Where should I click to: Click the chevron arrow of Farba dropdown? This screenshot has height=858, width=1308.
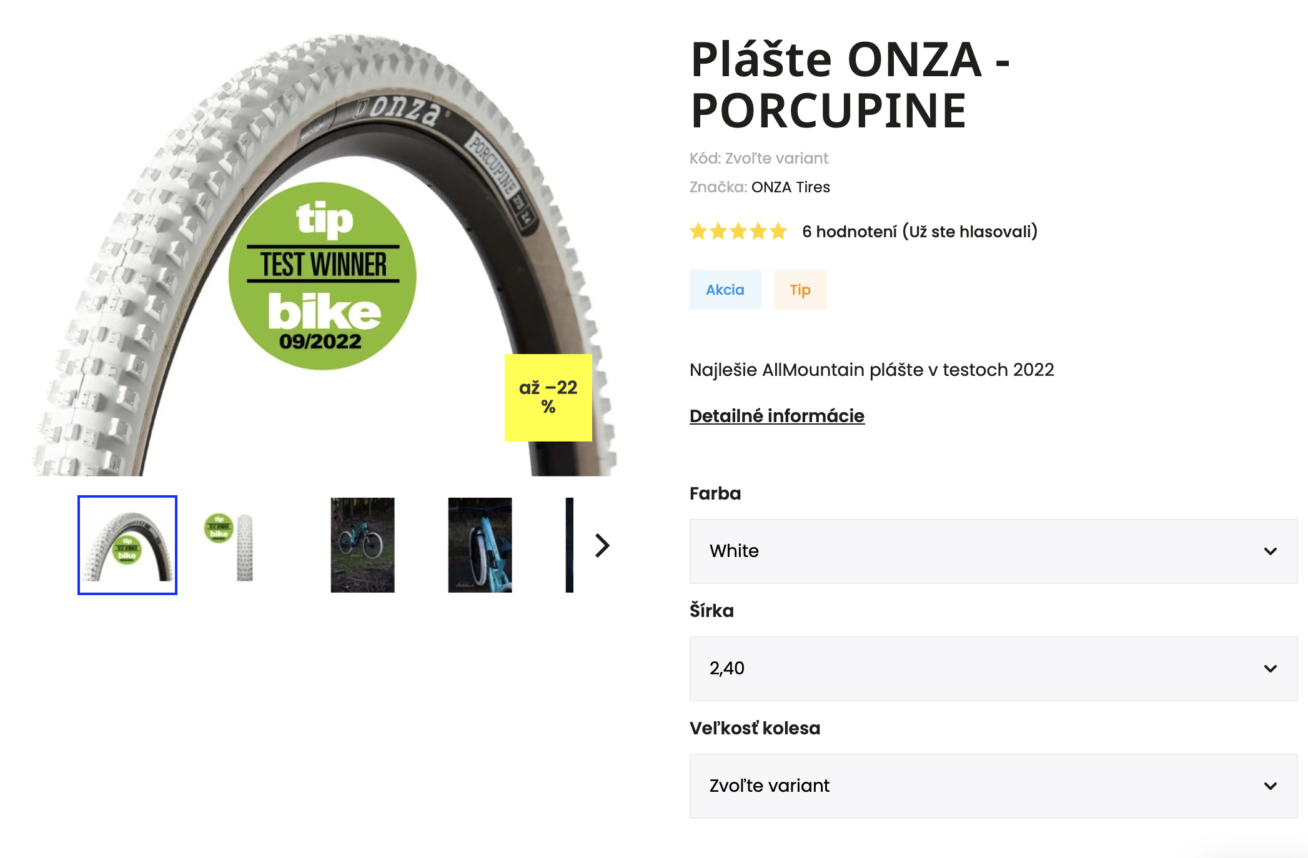click(x=1271, y=551)
